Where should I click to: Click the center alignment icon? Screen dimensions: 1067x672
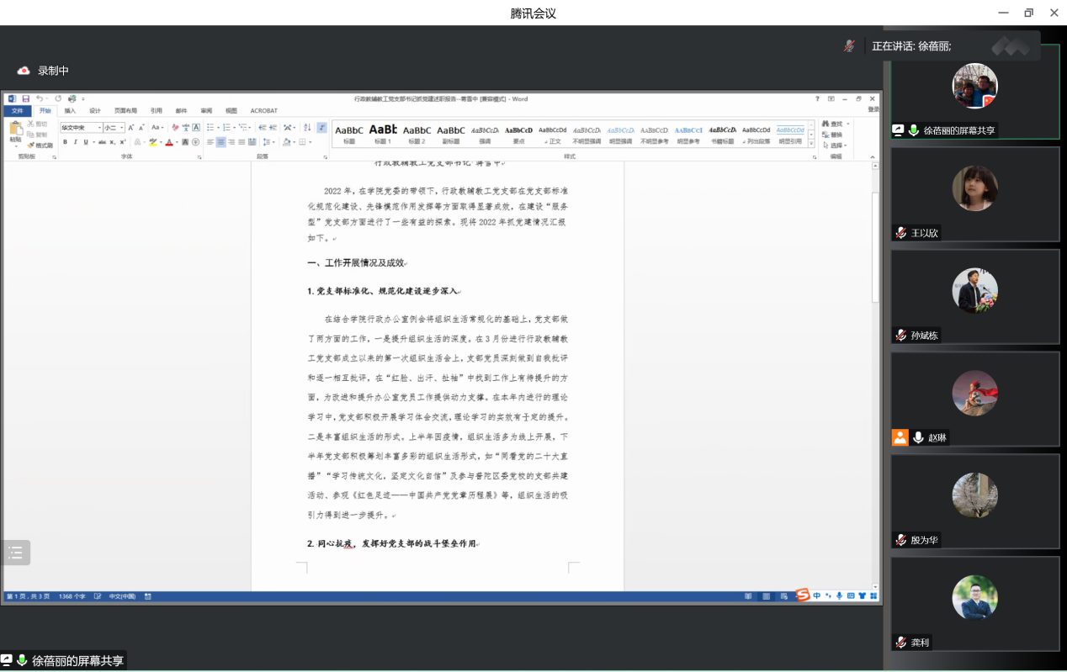click(220, 142)
